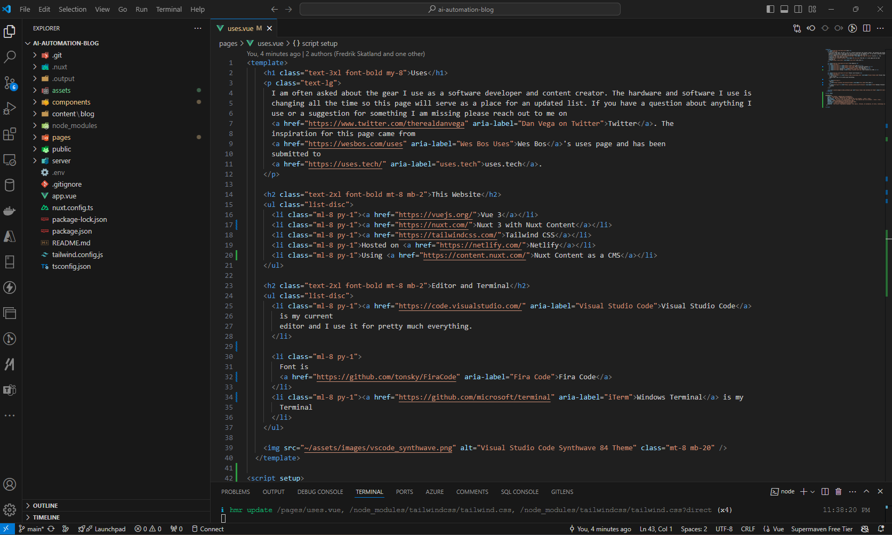Open the Thunder Client lightning bolt icon

pyautogui.click(x=10, y=288)
